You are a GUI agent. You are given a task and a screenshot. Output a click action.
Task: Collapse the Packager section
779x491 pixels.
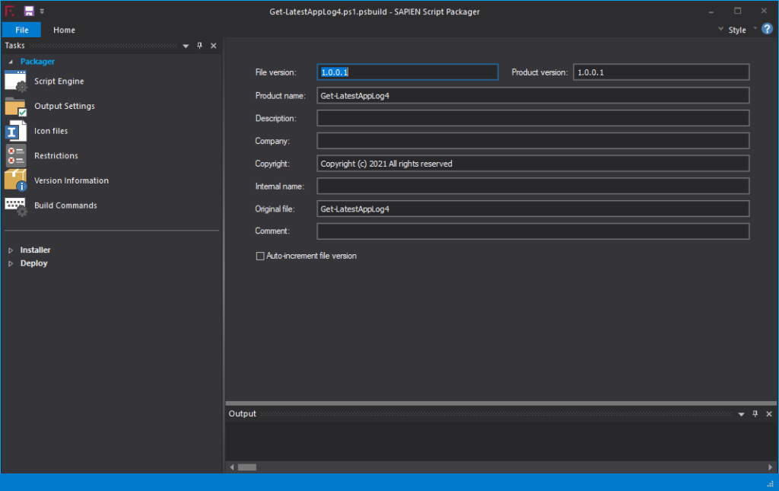[x=11, y=62]
